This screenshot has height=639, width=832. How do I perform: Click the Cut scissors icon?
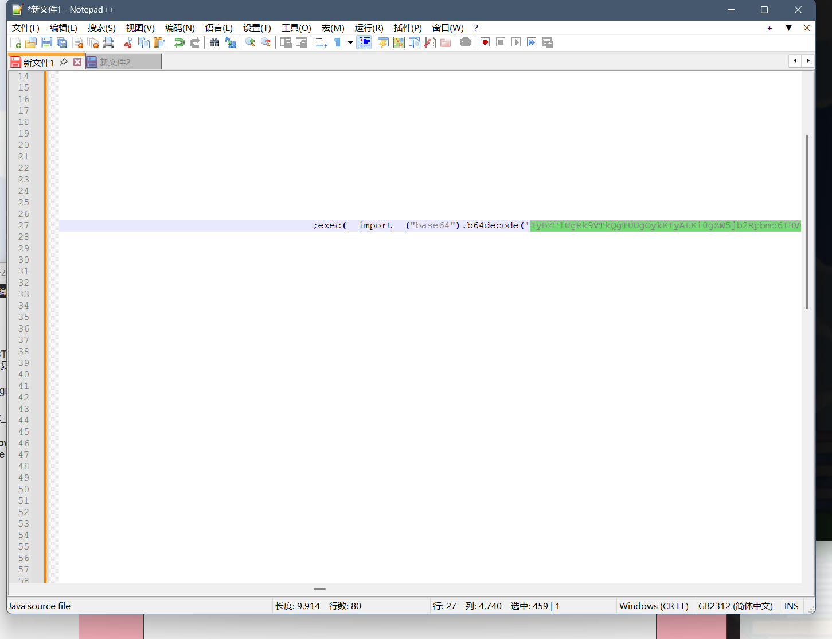click(128, 42)
